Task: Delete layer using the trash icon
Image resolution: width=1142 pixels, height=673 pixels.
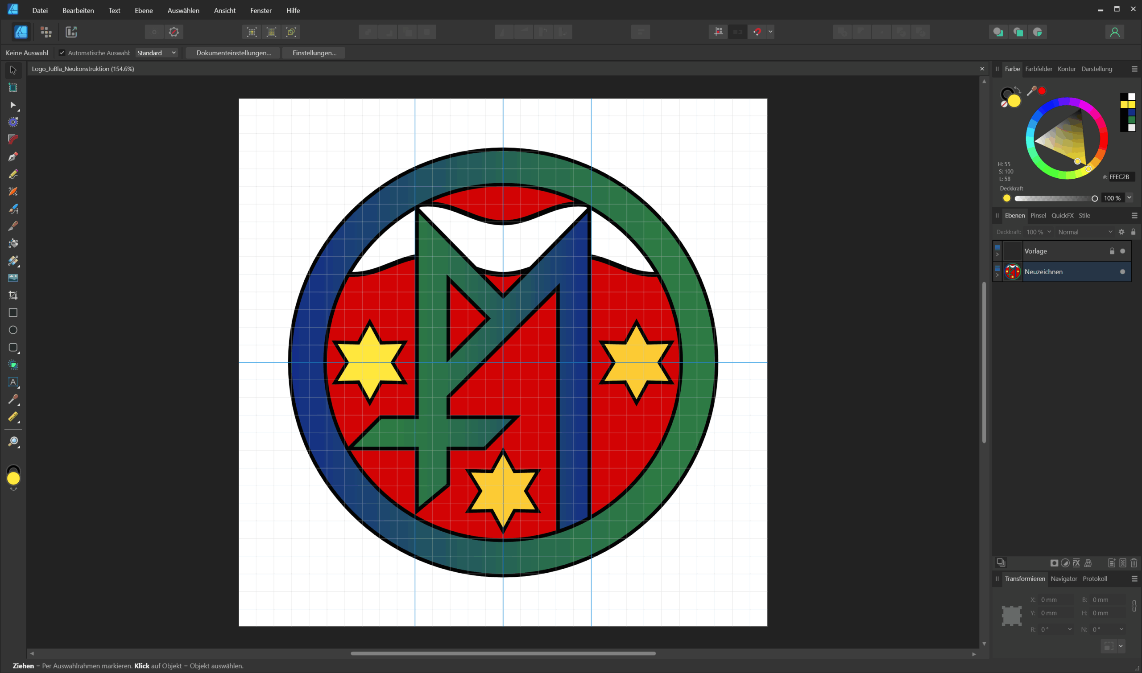Action: [x=1134, y=563]
